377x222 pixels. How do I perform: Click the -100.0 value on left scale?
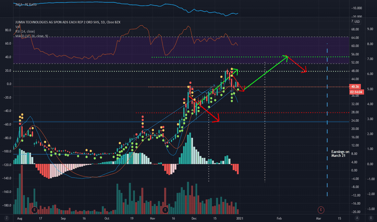7,151
